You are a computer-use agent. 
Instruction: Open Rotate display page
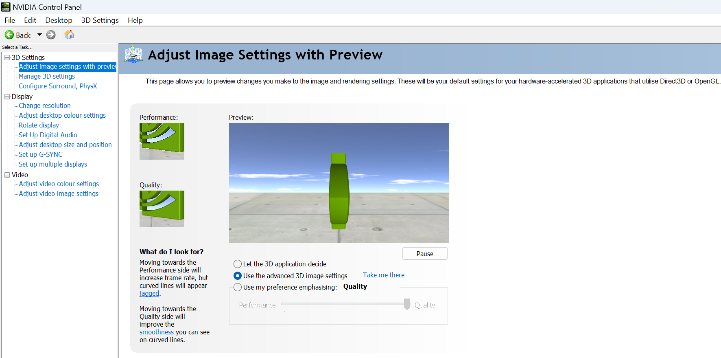coord(39,125)
